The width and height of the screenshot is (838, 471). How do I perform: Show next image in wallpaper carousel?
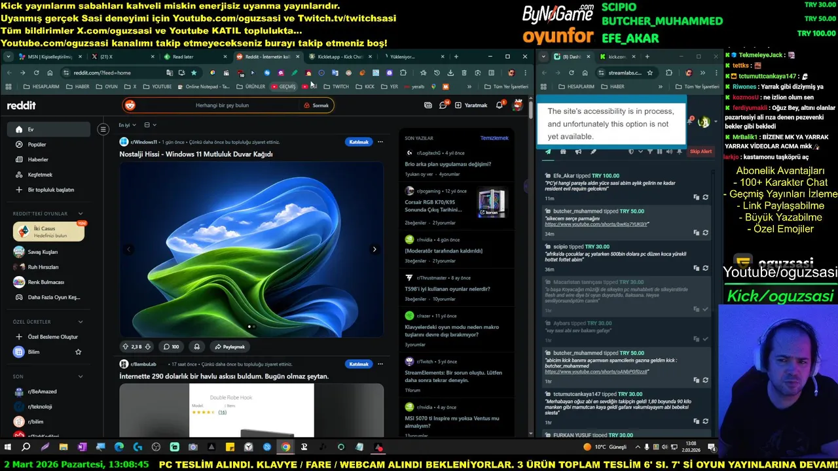374,249
